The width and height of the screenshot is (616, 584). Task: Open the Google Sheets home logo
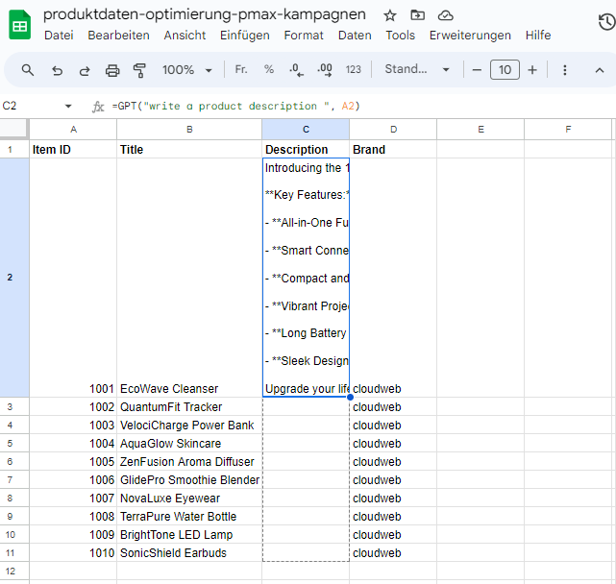(x=20, y=25)
